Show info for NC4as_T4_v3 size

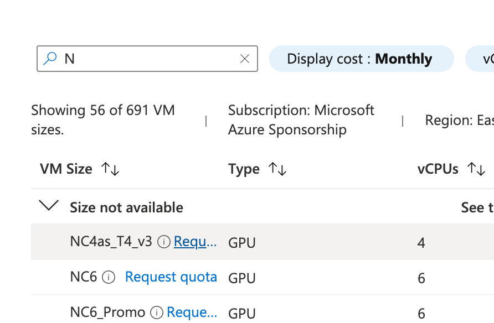[163, 242]
